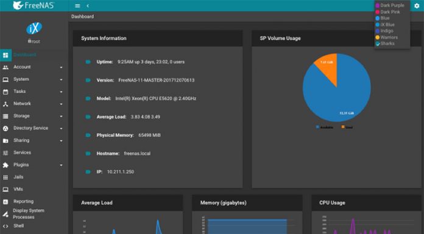Image resolution: width=424 pixels, height=234 pixels.
Task: Click the Average Load chart title
Action: pyautogui.click(x=97, y=202)
